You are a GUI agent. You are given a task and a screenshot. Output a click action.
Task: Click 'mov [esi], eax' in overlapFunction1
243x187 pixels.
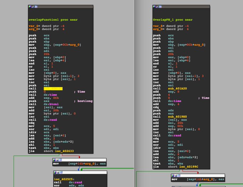(46, 107)
